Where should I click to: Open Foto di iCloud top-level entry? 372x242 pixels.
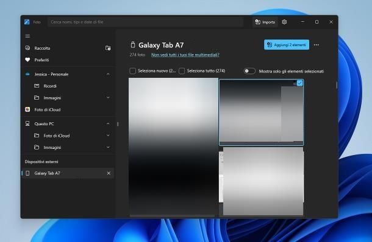(68, 109)
